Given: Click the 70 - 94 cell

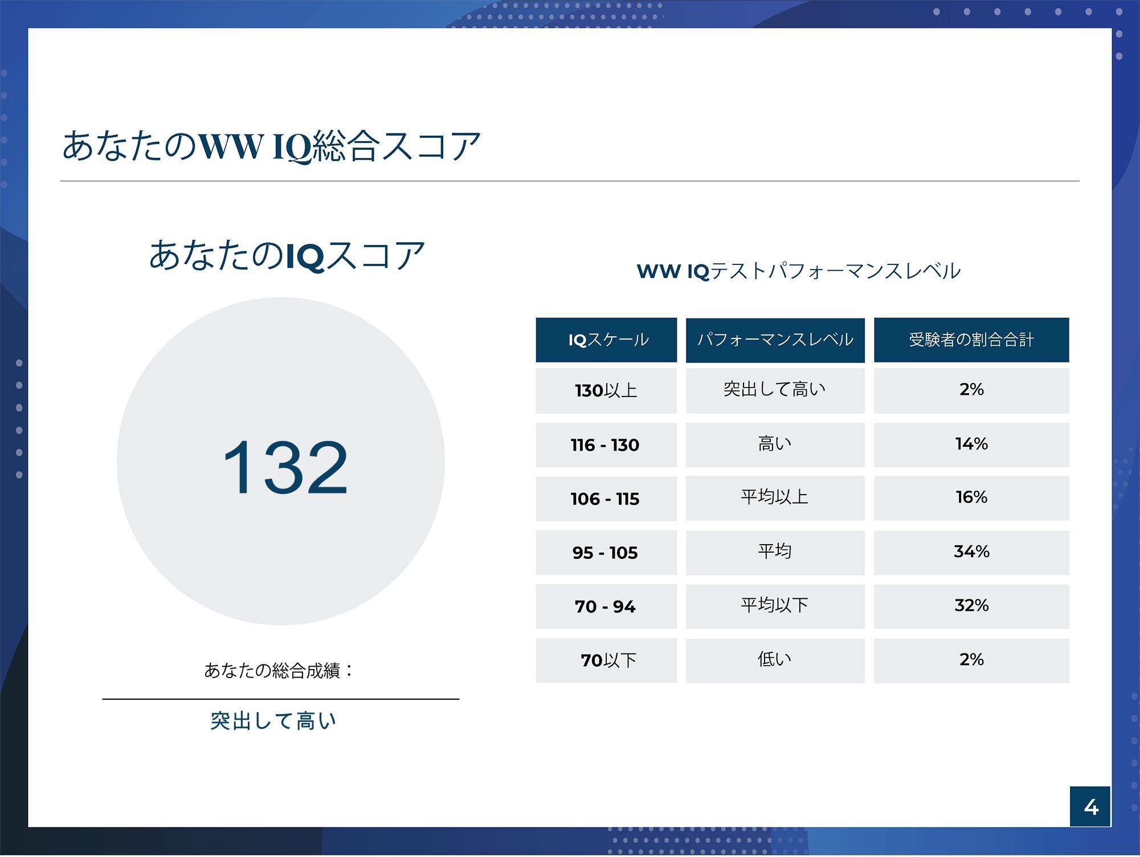Looking at the screenshot, I should [606, 607].
